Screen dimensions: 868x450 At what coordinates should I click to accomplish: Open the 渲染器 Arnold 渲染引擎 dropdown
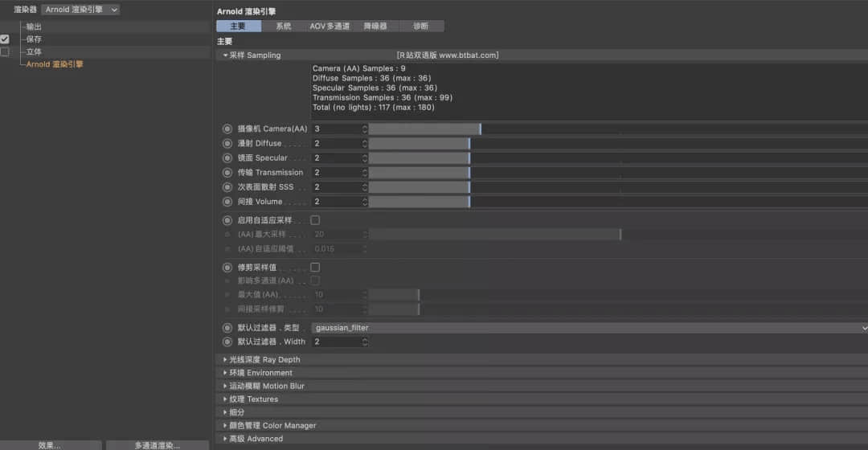click(x=80, y=10)
